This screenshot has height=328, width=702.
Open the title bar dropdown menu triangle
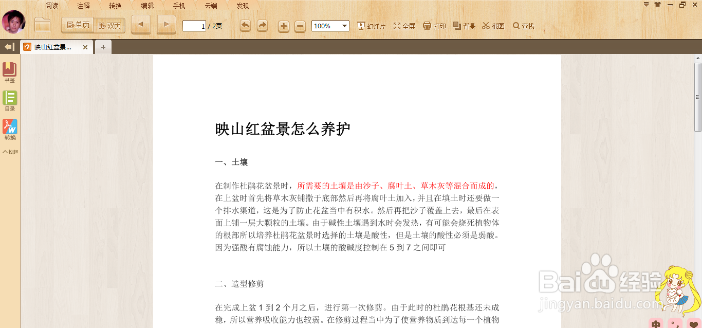coord(646,4)
